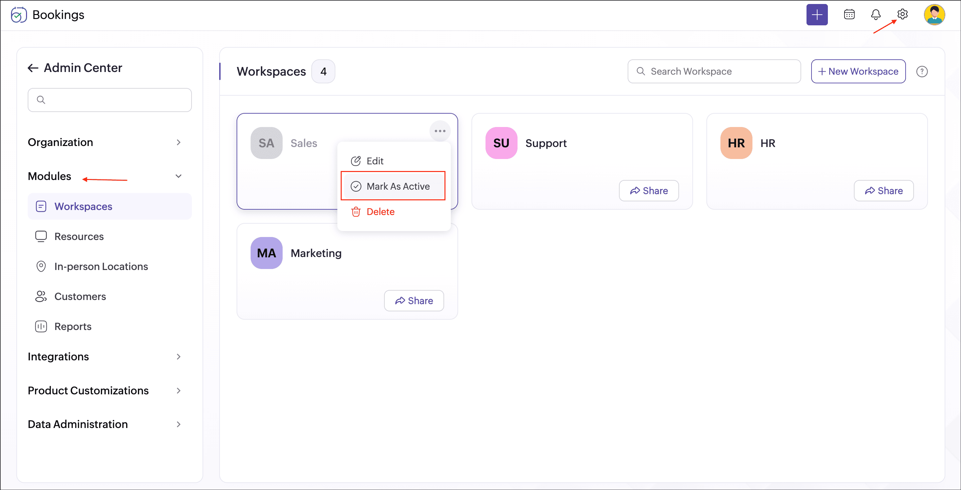Image resolution: width=961 pixels, height=490 pixels.
Task: Open the user profile avatar
Action: pos(934,15)
